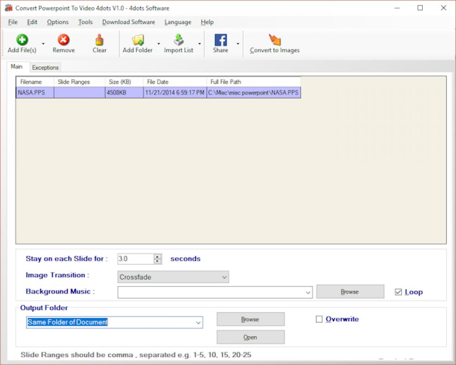Enable the Overwrite checkbox
This screenshot has width=456, height=365.
pos(318,319)
